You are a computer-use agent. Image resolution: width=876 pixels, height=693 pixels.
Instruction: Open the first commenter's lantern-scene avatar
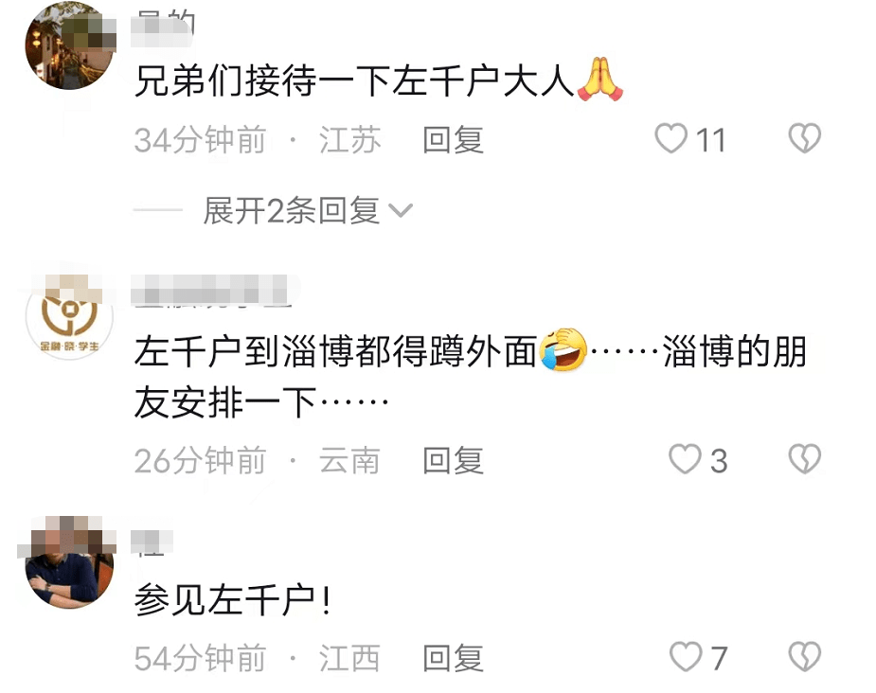[69, 45]
